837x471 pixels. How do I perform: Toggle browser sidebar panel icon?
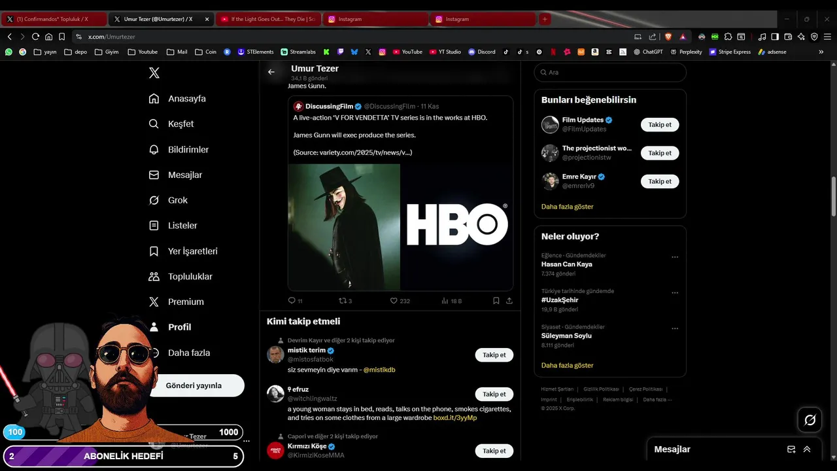tap(775, 37)
